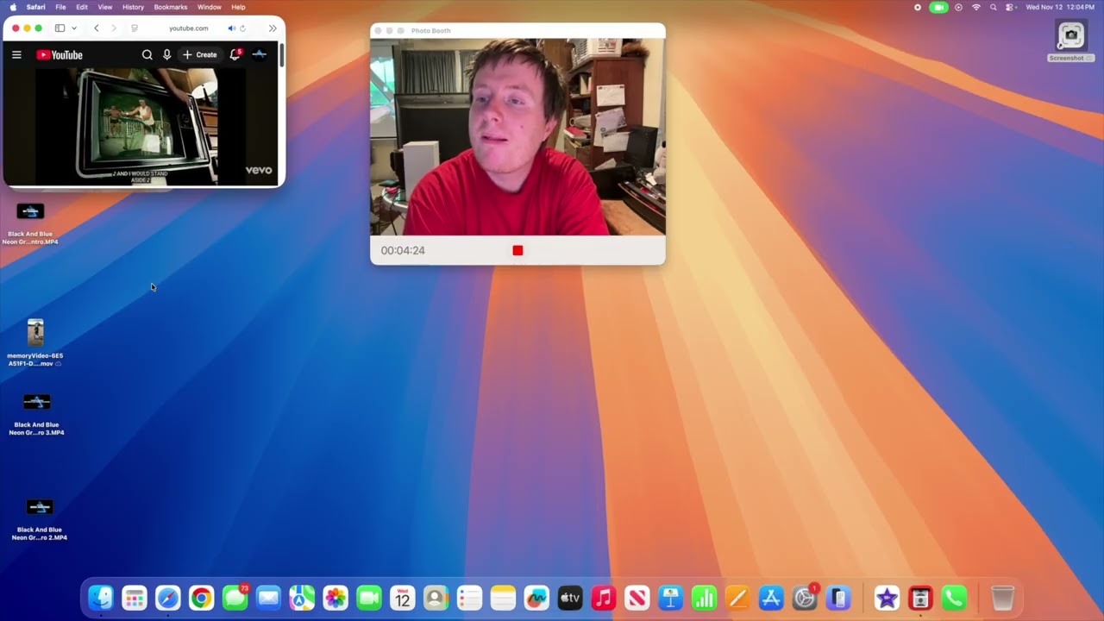The image size is (1104, 621).
Task: Open the YouTube hamburger guide menu
Action: pos(16,54)
